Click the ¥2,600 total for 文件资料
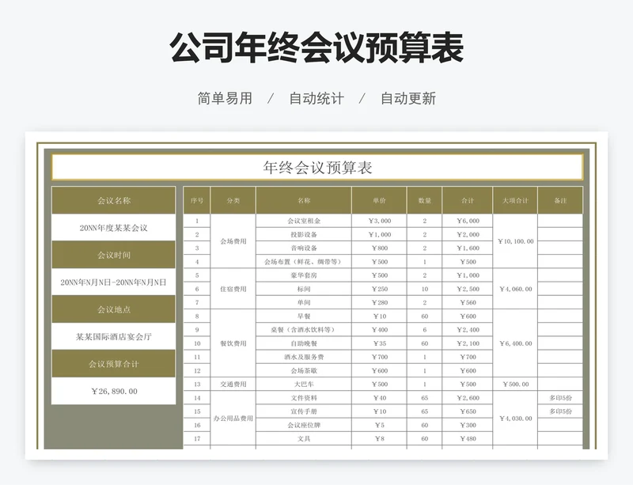 click(x=468, y=398)
